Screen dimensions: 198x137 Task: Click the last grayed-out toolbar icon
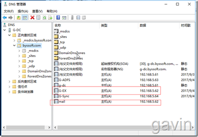click(84, 18)
